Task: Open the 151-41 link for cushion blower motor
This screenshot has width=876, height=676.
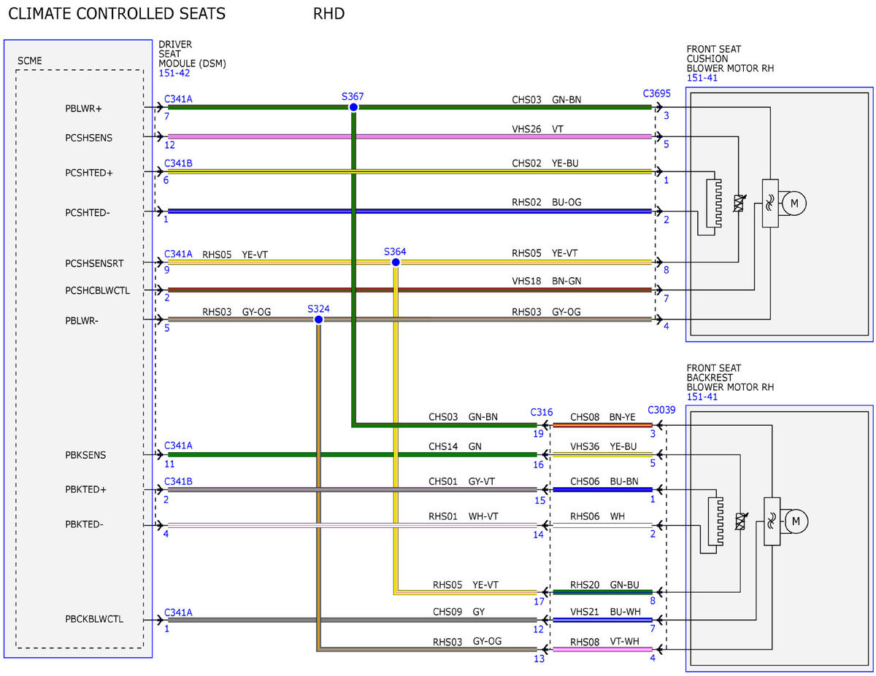Action: click(x=702, y=79)
